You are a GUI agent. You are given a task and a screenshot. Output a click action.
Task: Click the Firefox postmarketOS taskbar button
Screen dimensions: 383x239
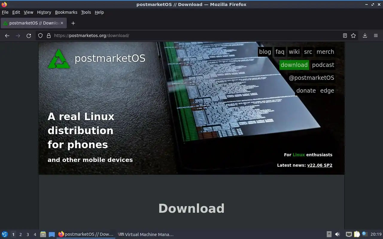pyautogui.click(x=86, y=235)
